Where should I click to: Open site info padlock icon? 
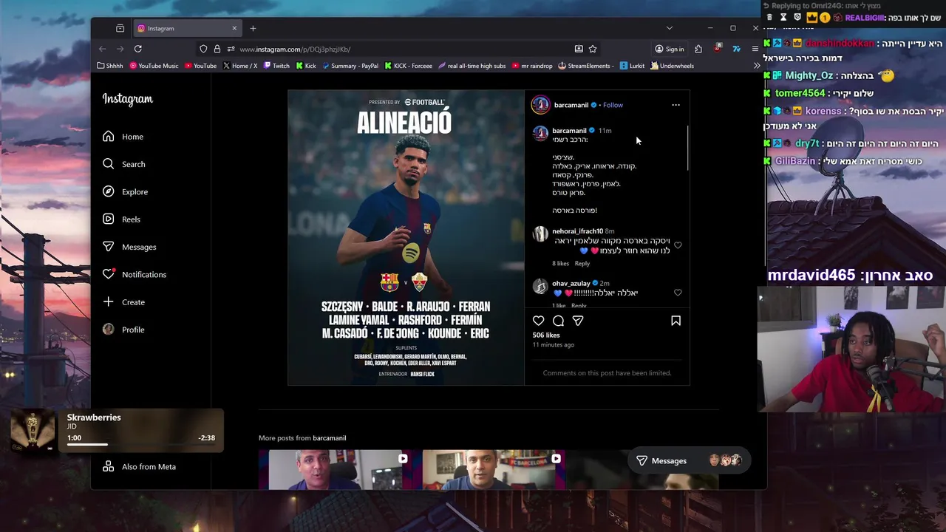(217, 49)
